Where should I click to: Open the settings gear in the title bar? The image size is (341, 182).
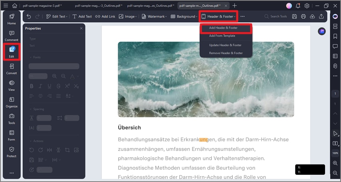click(x=307, y=6)
